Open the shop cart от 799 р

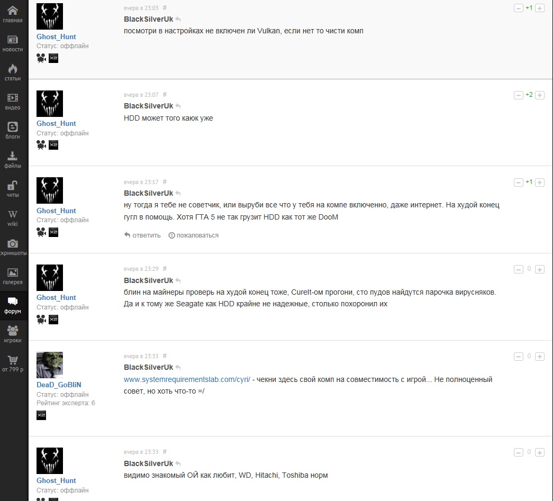point(13,363)
